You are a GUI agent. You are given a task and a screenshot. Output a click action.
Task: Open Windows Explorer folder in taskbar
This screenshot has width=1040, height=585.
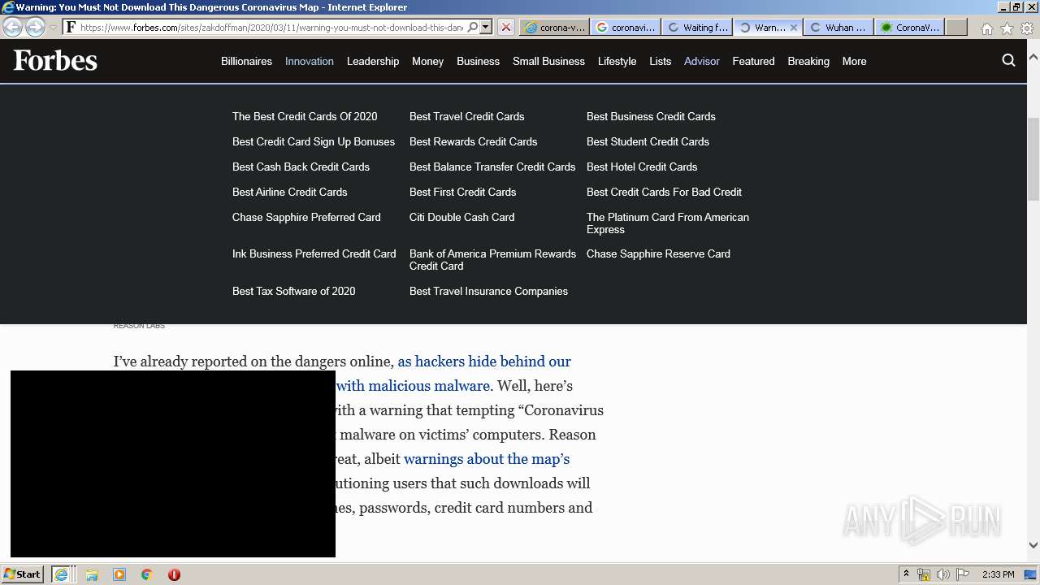(92, 574)
